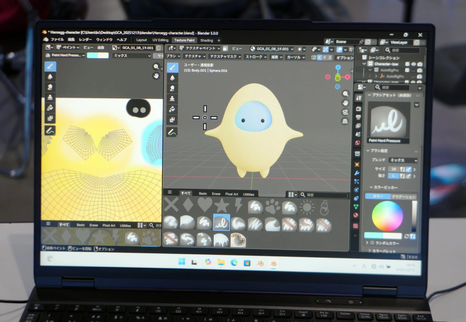Click the proportional editing falloff icon in the header

[276, 58]
